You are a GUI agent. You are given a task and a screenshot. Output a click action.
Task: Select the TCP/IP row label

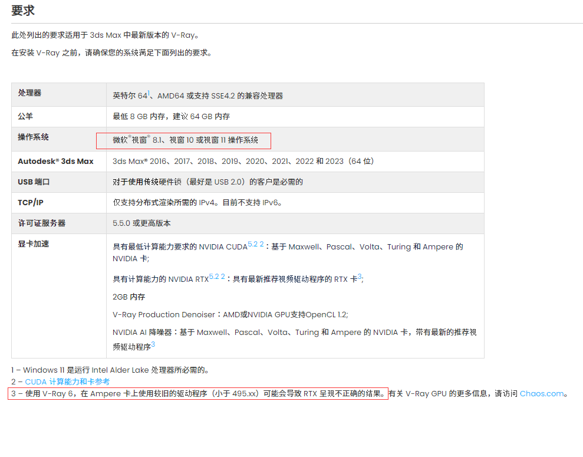[31, 203]
